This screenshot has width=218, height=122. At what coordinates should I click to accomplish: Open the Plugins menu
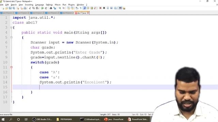[71, 5]
